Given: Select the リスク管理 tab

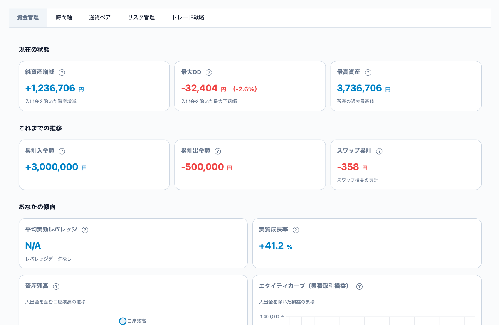Looking at the screenshot, I should [x=141, y=17].
